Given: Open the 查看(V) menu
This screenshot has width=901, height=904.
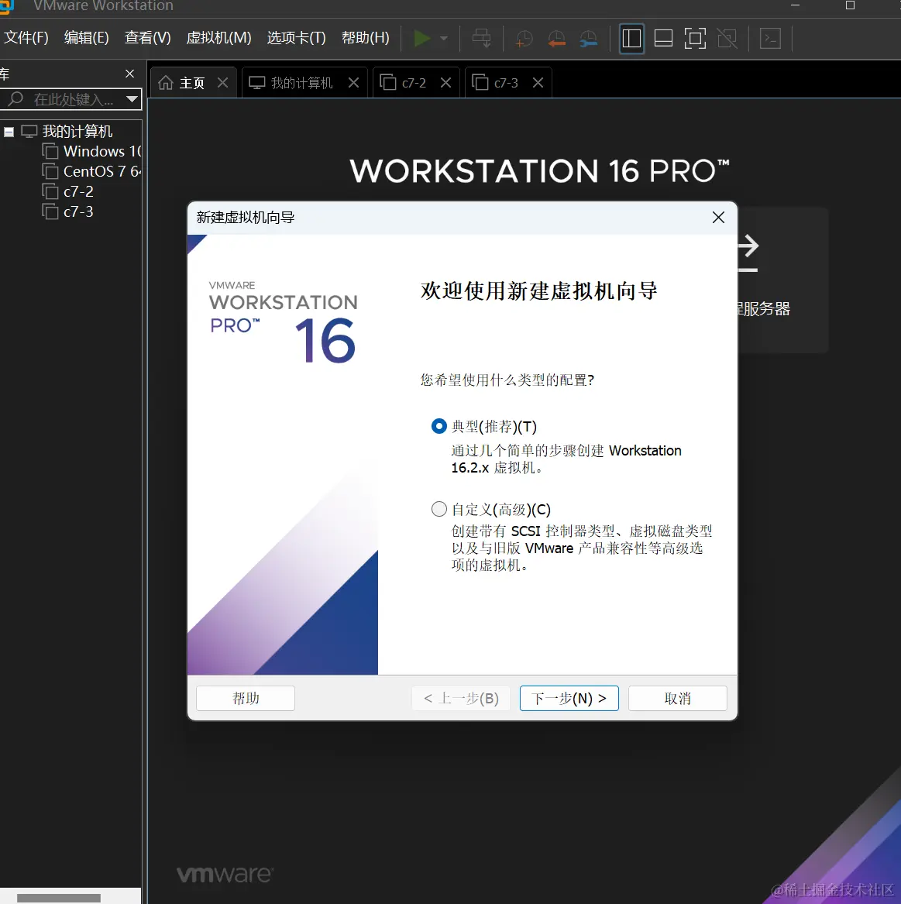Looking at the screenshot, I should 147,38.
